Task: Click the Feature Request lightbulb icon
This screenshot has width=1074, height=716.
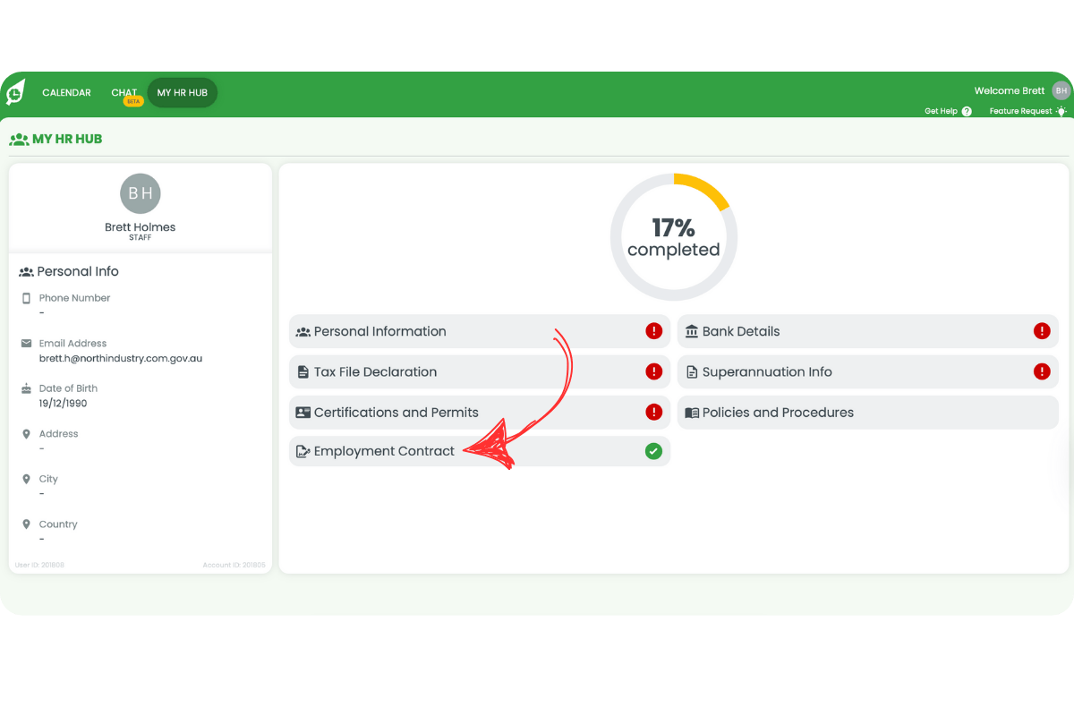Action: tap(1061, 111)
